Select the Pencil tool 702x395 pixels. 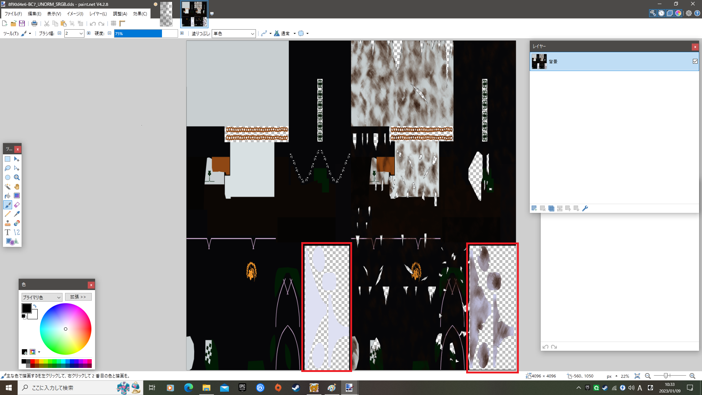[7, 214]
